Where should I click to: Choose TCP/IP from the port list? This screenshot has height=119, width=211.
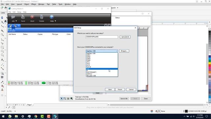[102, 67]
